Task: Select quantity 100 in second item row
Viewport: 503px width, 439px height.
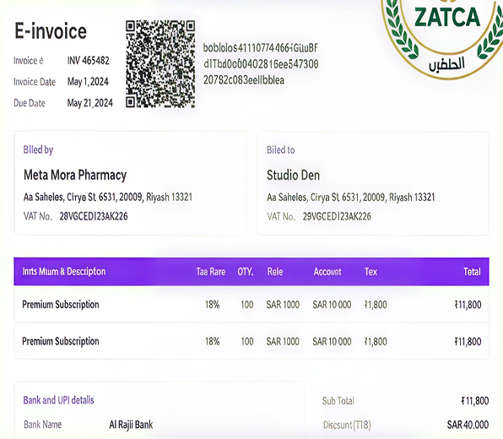Action: click(247, 341)
